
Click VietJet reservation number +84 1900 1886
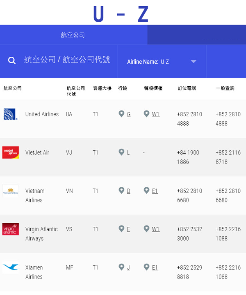coord(188,157)
